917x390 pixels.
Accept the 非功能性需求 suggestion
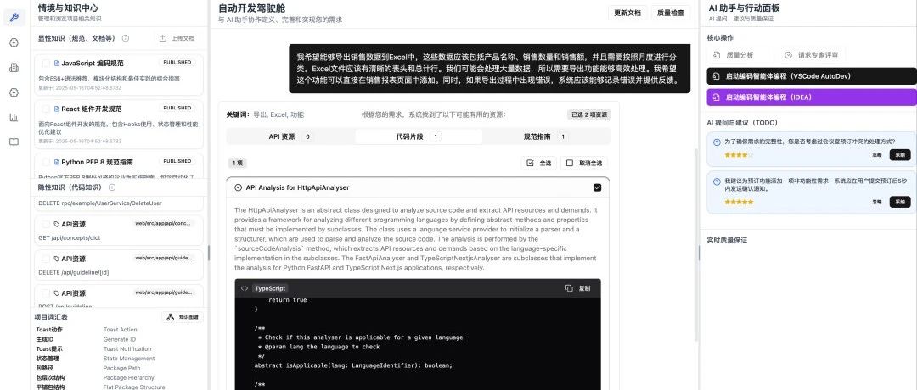point(899,202)
